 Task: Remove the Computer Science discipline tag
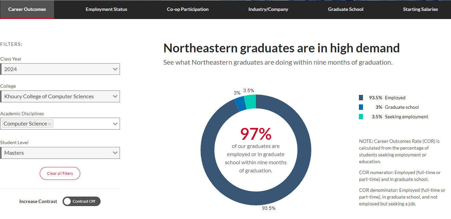pyautogui.click(x=50, y=124)
